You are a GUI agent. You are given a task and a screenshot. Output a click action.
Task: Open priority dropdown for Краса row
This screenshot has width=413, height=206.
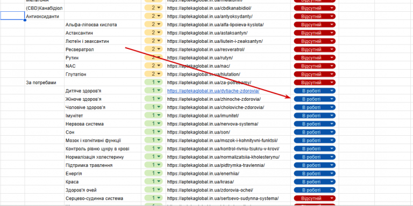pos(154,182)
